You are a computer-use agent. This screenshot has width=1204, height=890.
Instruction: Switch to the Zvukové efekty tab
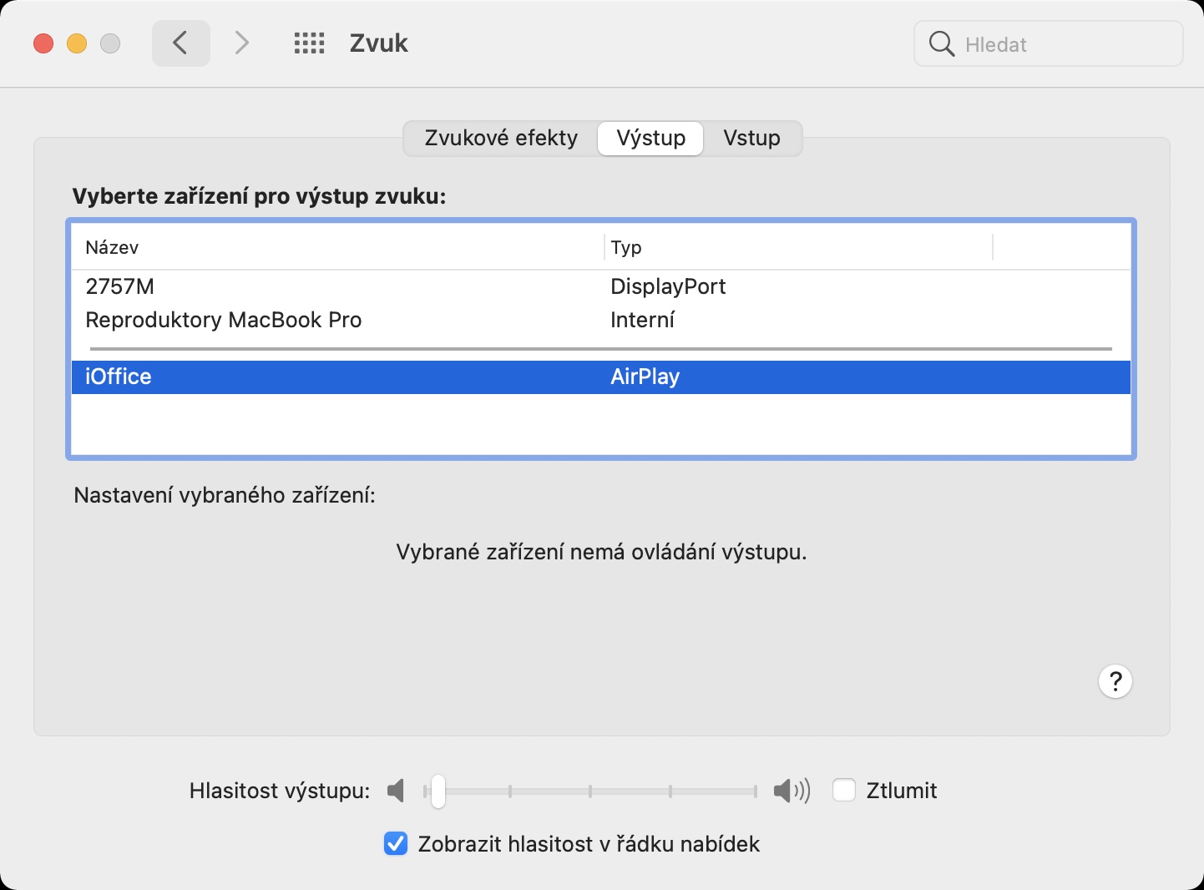(501, 138)
